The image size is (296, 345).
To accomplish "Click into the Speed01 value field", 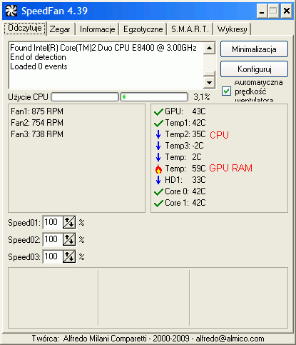I will pyautogui.click(x=53, y=222).
